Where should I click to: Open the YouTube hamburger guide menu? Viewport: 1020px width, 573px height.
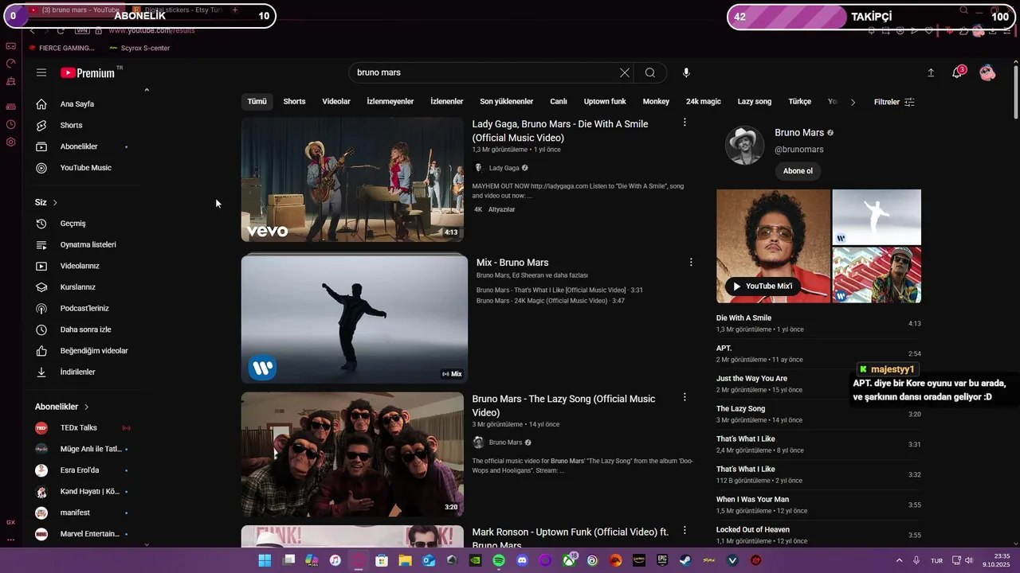(41, 72)
